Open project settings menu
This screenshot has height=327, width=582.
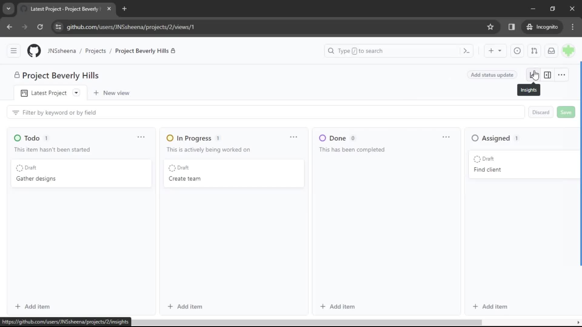click(x=562, y=75)
